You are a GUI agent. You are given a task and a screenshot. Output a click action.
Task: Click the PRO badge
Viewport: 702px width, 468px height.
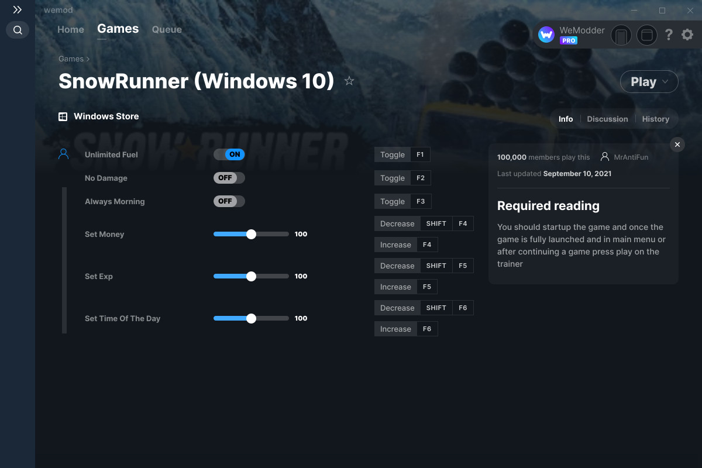click(569, 40)
